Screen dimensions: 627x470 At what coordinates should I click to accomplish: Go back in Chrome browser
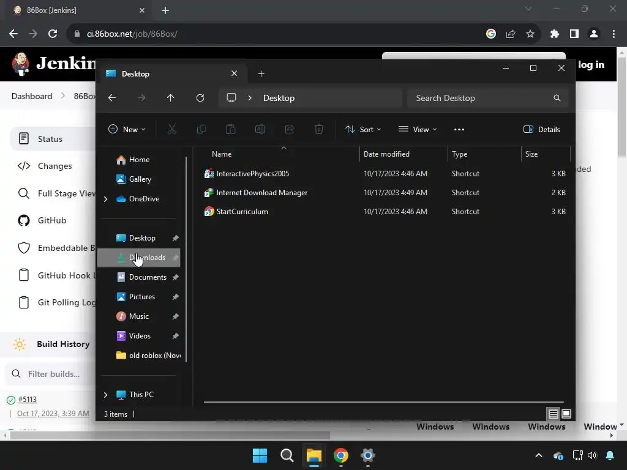click(x=13, y=34)
